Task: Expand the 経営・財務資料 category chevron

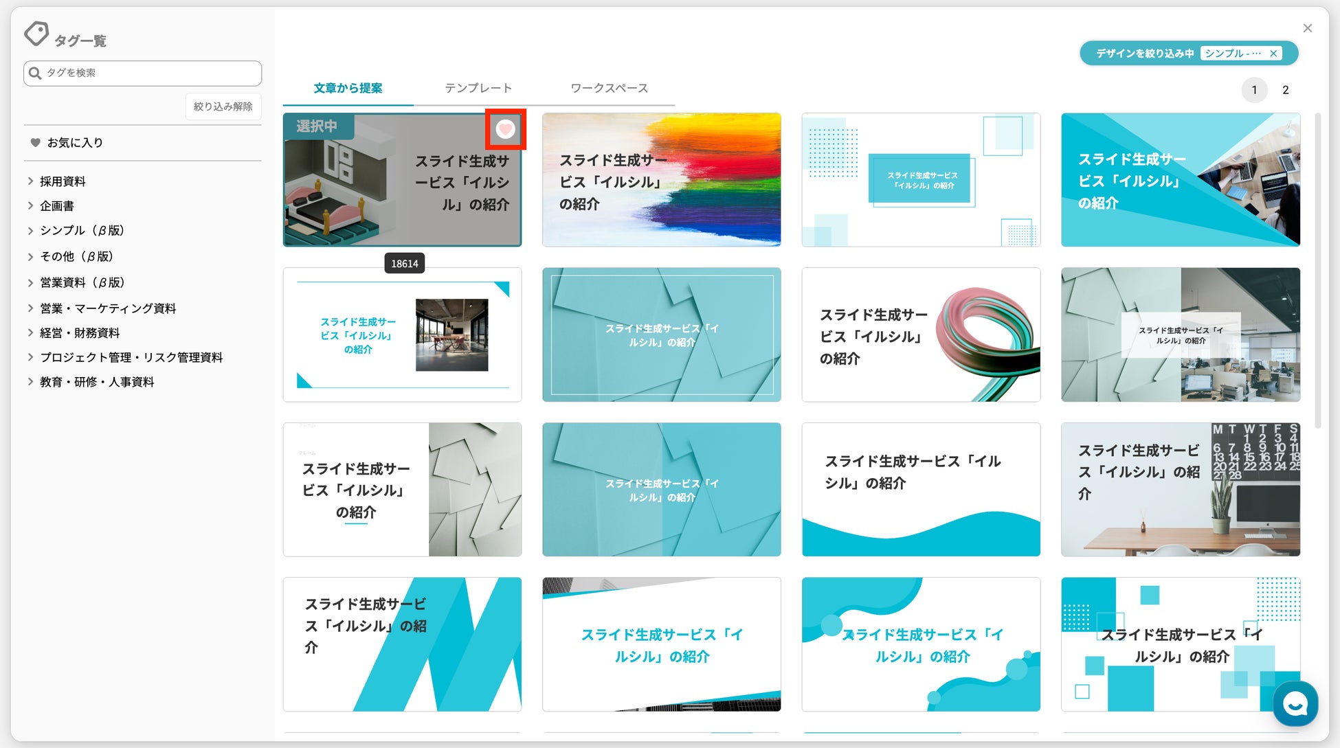Action: tap(30, 333)
